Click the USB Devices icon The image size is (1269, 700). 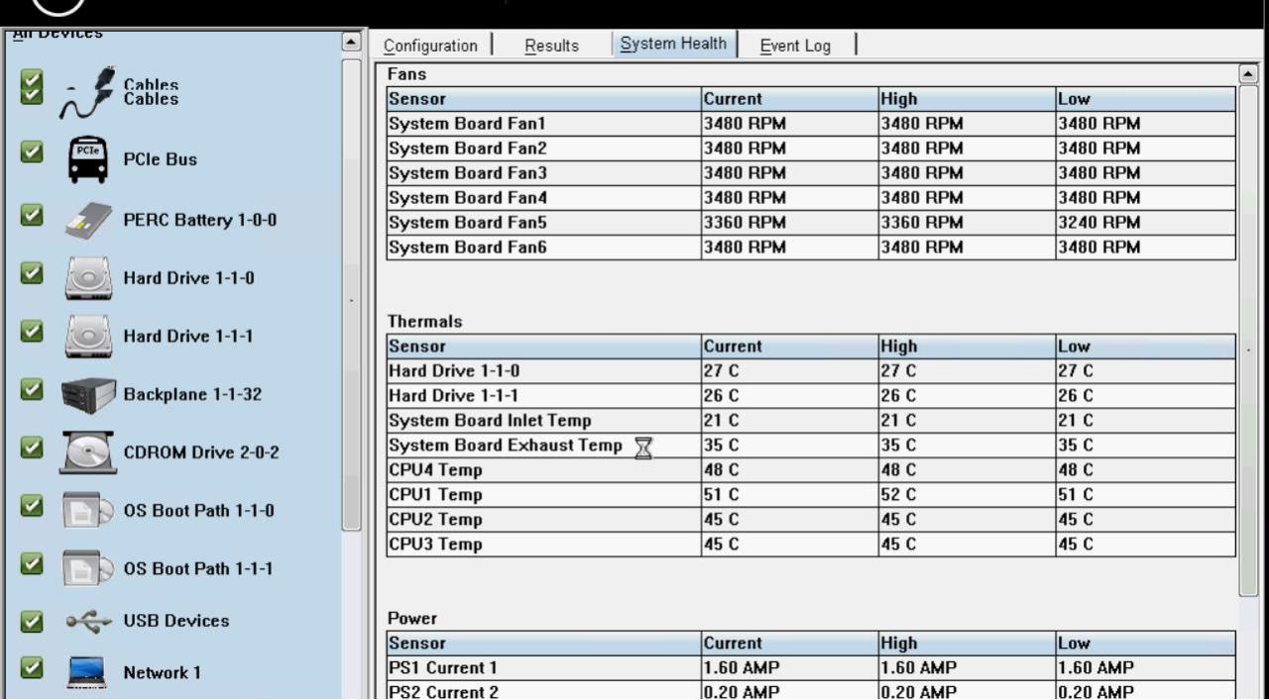[x=87, y=621]
